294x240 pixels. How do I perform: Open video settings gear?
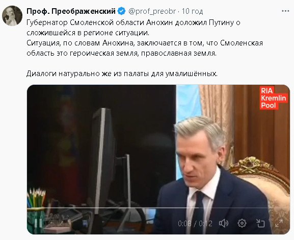click(242, 223)
